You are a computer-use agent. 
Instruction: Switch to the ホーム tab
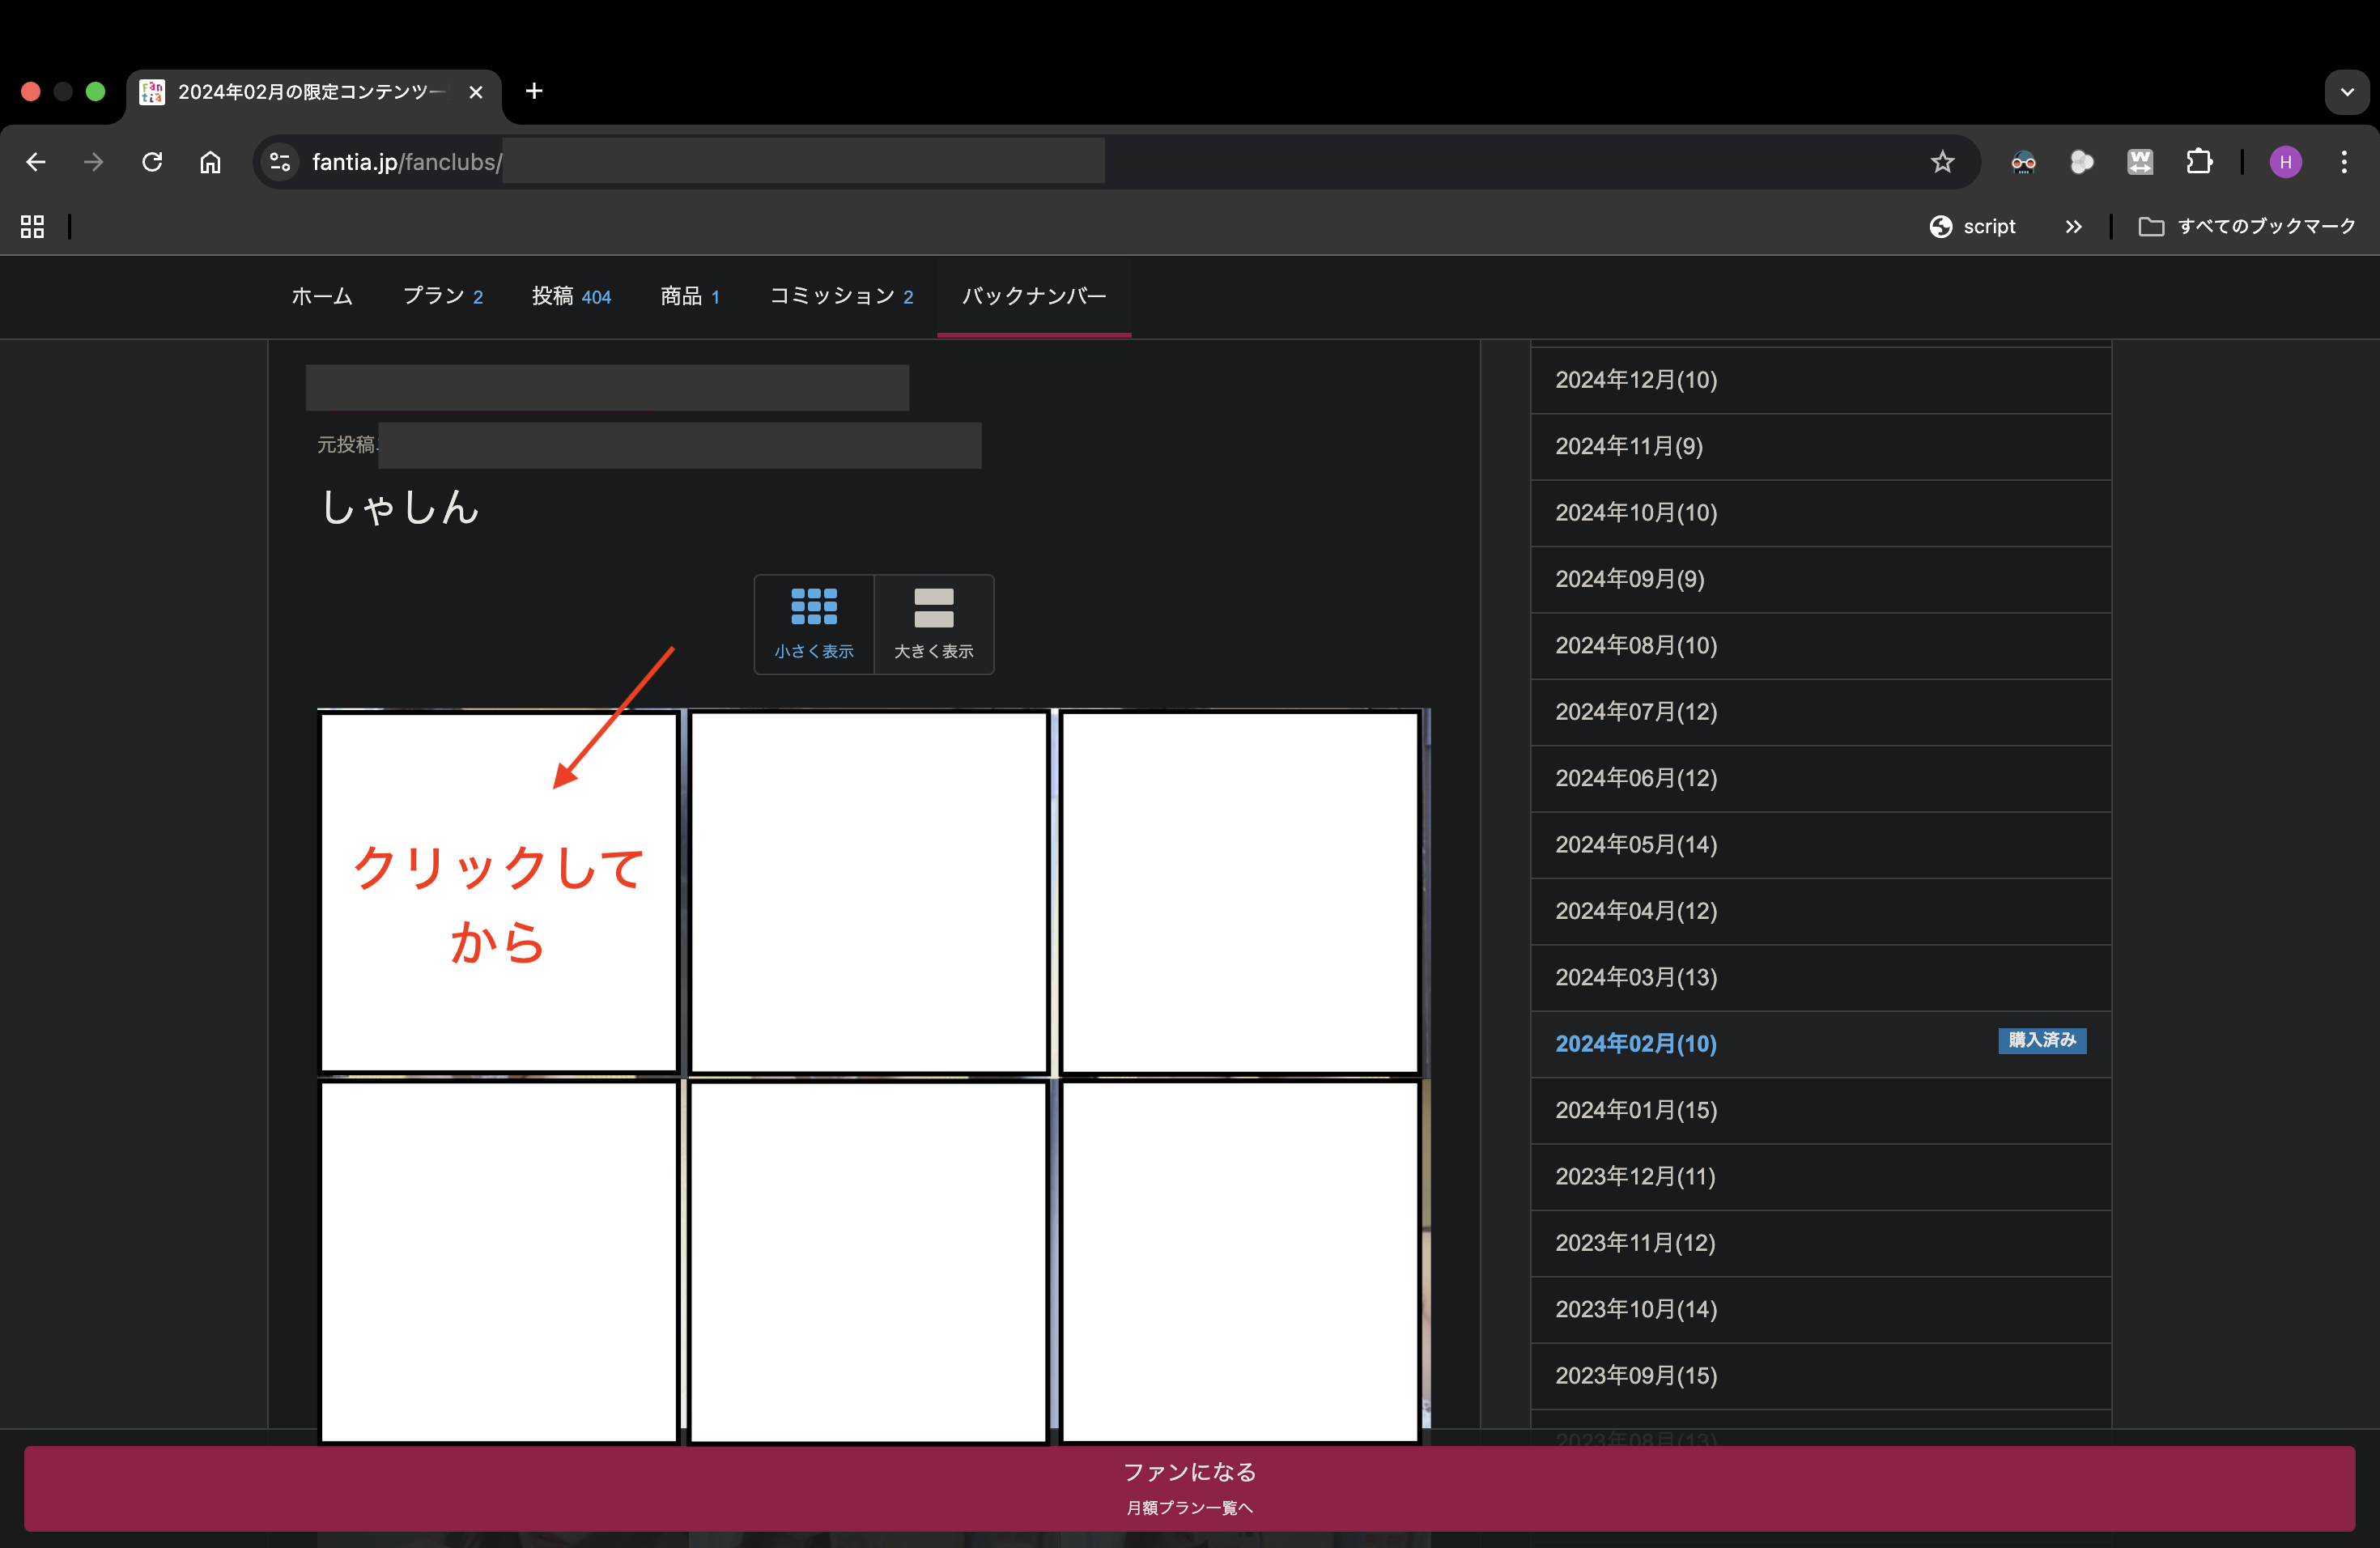point(321,296)
